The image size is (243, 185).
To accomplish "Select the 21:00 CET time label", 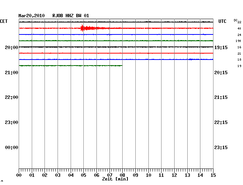I will click(12, 73).
